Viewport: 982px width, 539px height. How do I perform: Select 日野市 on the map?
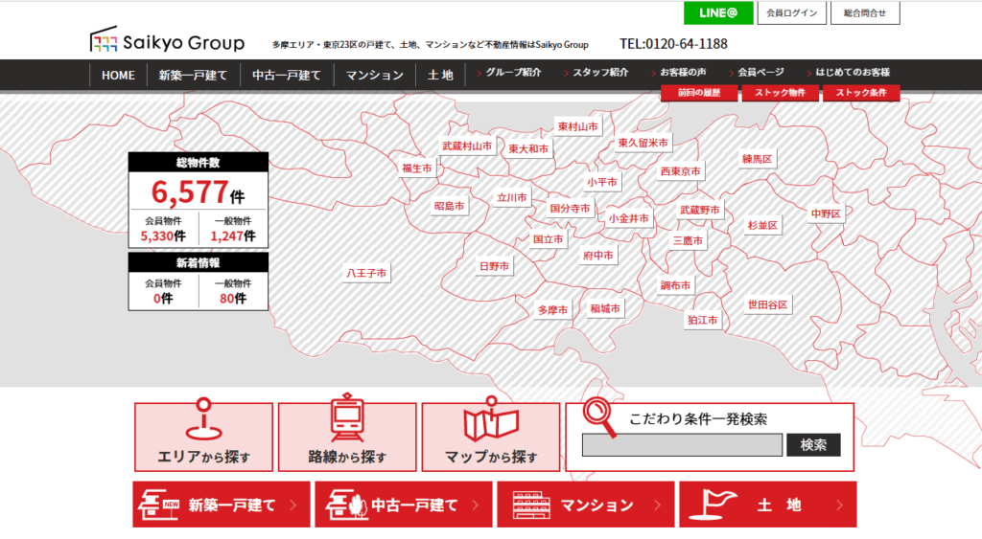click(494, 266)
